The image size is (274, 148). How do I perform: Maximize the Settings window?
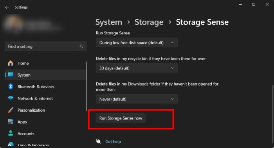pyautogui.click(x=254, y=5)
